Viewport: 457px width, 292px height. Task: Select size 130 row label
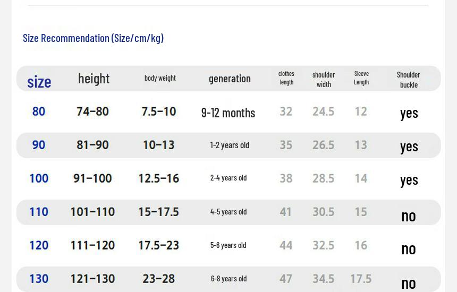pos(39,279)
